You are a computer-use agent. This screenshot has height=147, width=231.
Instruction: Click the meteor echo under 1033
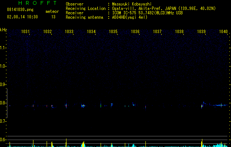[x=66, y=105]
